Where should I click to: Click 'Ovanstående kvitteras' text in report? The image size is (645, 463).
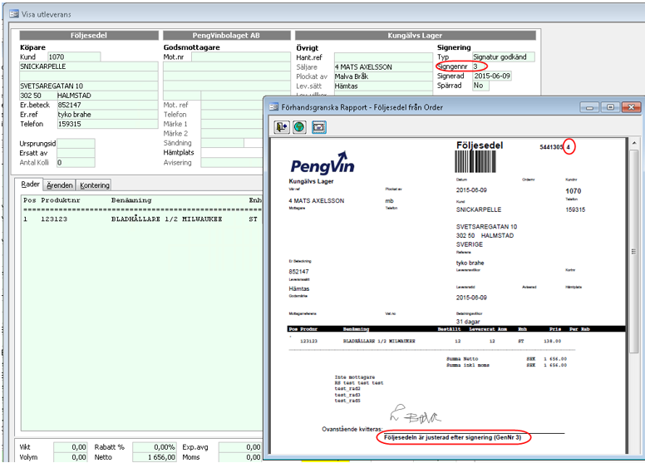click(352, 429)
